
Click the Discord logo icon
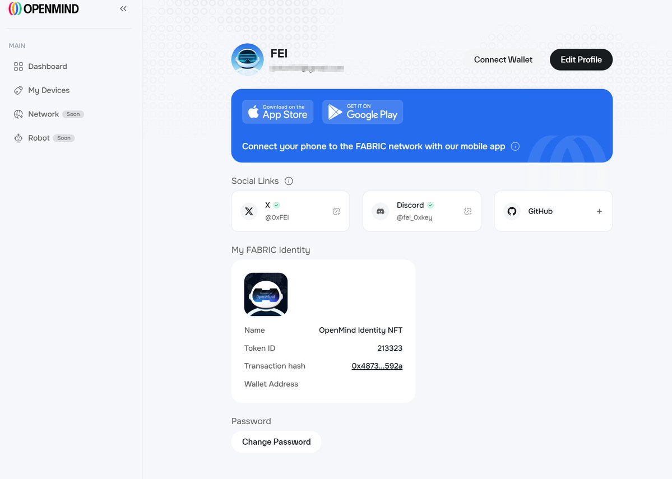(380, 211)
